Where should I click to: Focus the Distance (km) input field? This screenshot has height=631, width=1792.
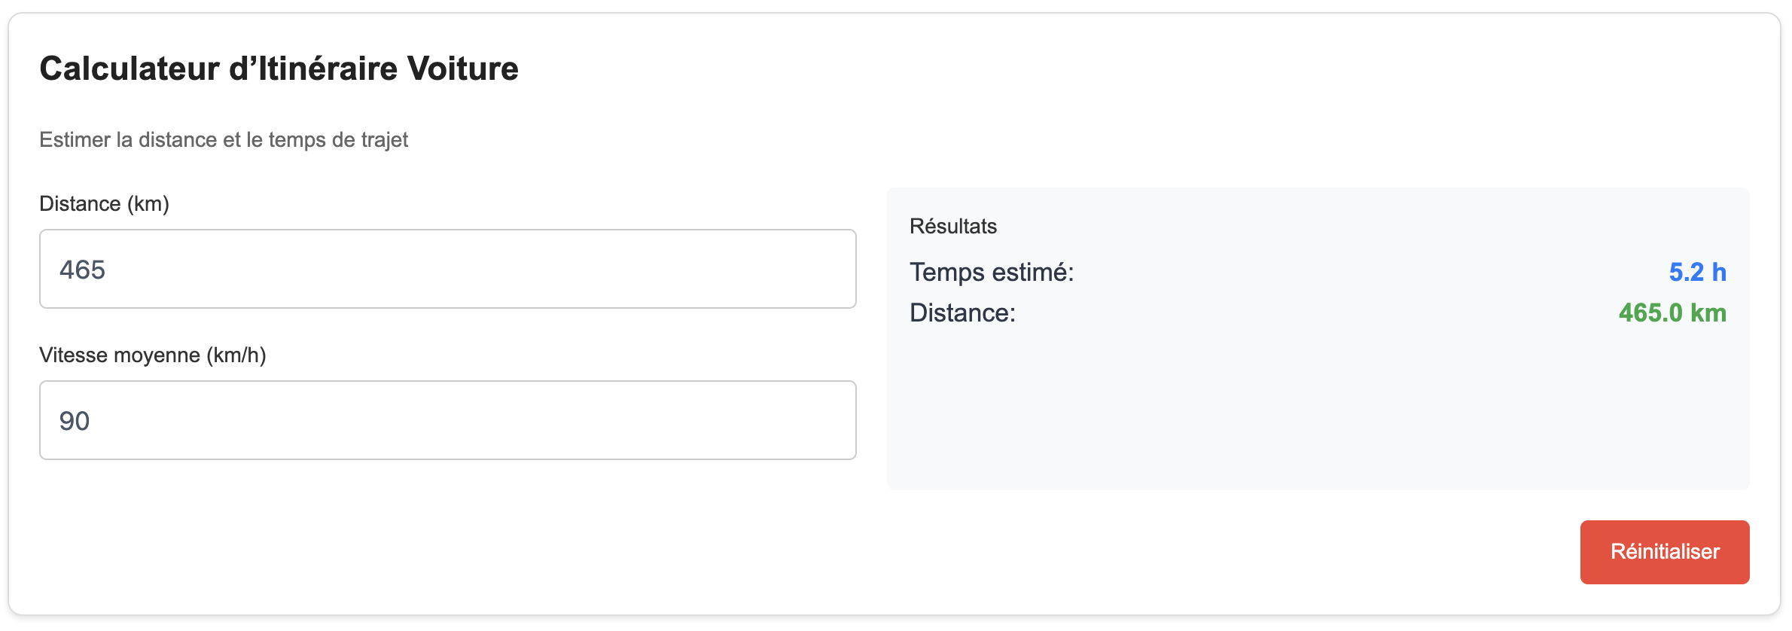tap(447, 269)
